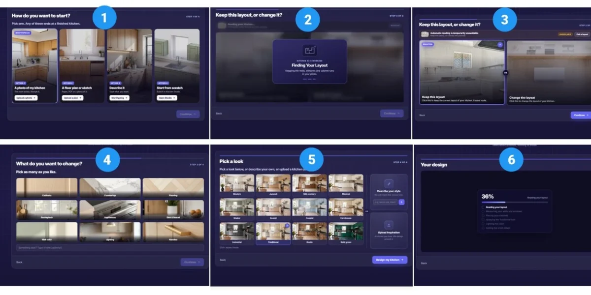Go Back from the Pick a look screen
Screen dimensions: 591x295
[x=223, y=260]
